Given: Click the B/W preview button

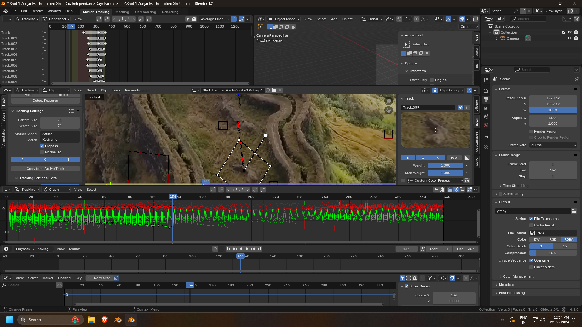Looking at the screenshot, I should (454, 158).
